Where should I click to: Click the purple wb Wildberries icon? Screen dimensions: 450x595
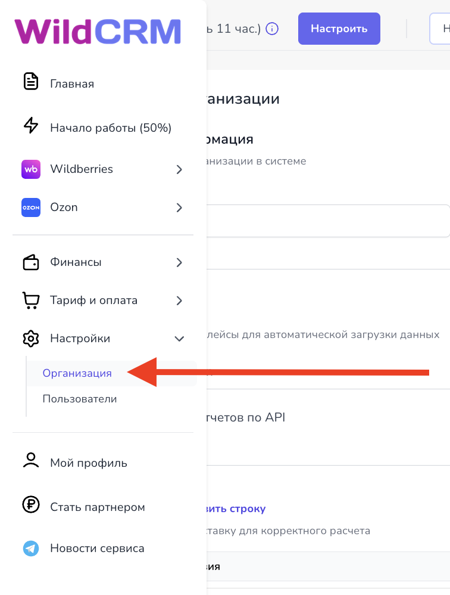coord(31,169)
